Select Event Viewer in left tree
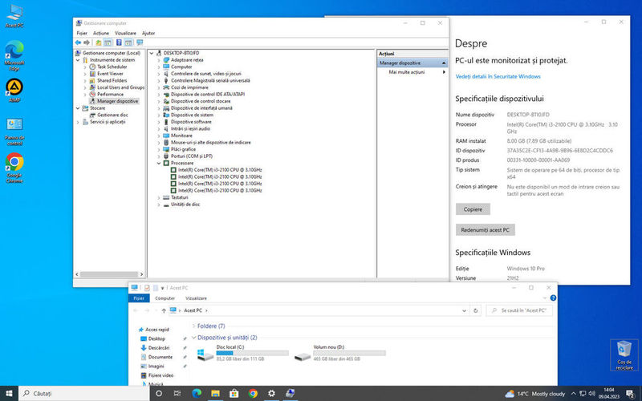This screenshot has height=401, width=642. (110, 74)
